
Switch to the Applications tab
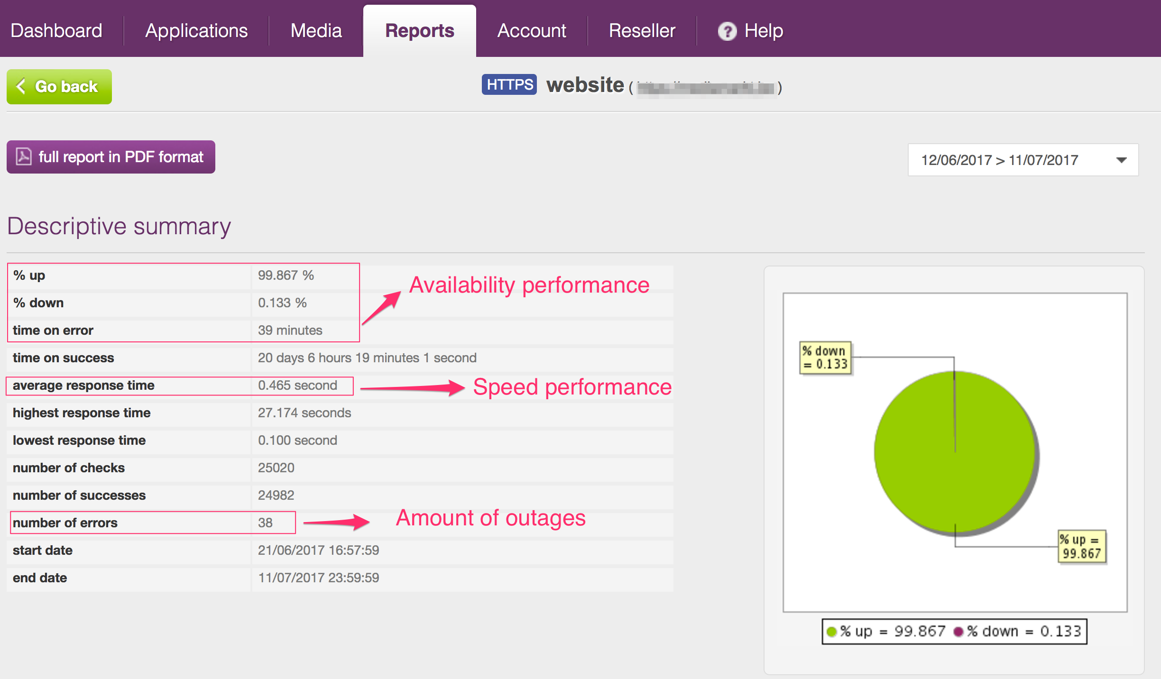[x=196, y=31]
